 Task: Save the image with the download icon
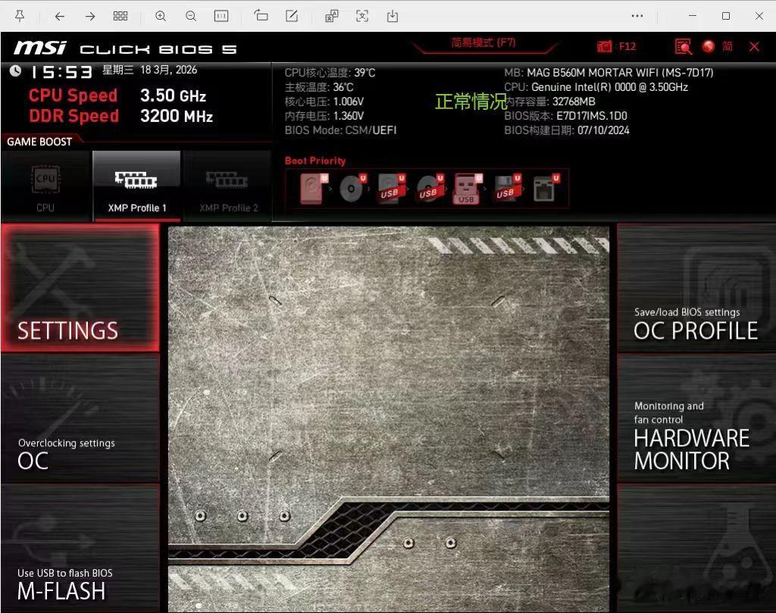(393, 17)
